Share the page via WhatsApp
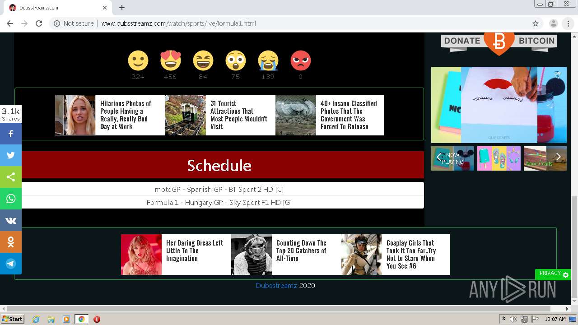The image size is (578, 325). pos(11,199)
